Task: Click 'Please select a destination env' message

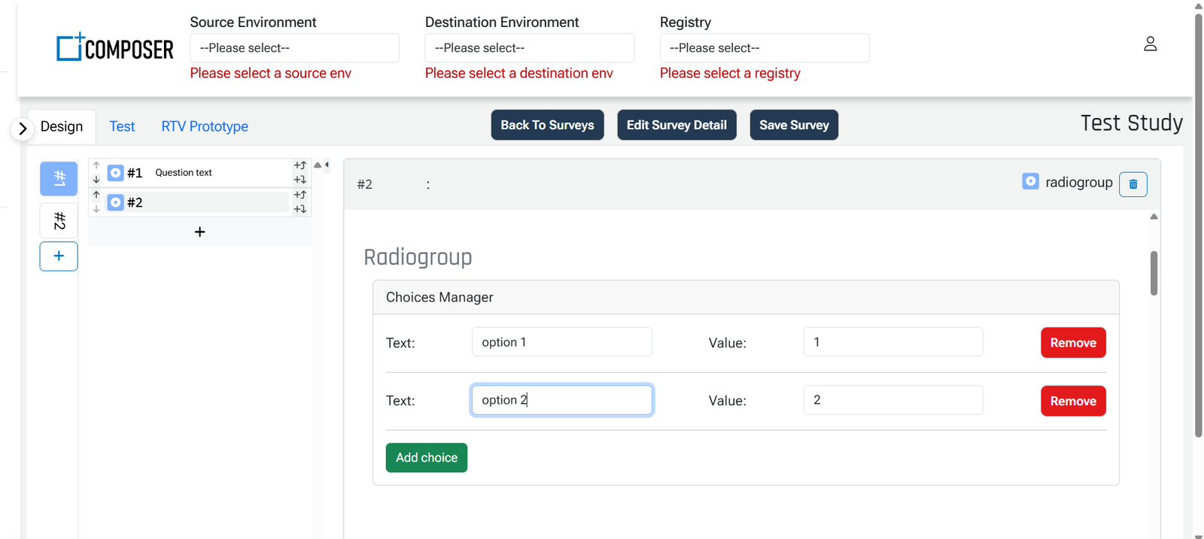Action: pos(519,73)
